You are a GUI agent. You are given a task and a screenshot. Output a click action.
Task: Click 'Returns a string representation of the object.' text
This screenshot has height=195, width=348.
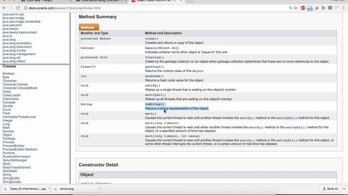coord(177,108)
